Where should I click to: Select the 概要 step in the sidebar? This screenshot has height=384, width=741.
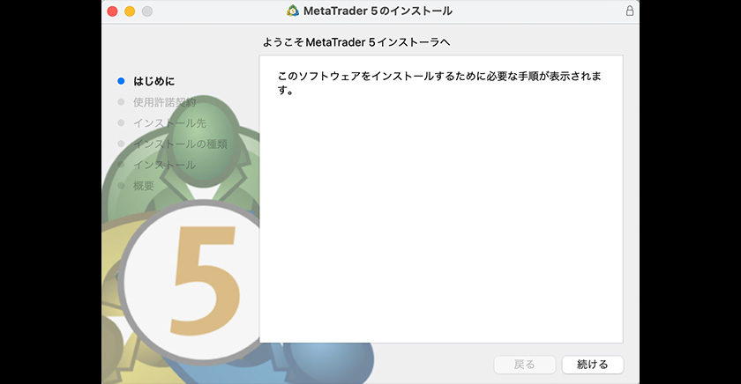tap(144, 186)
